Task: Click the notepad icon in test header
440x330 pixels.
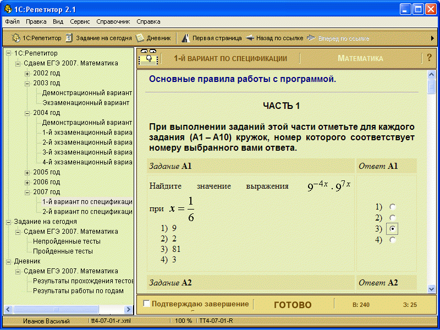Action: point(148,58)
